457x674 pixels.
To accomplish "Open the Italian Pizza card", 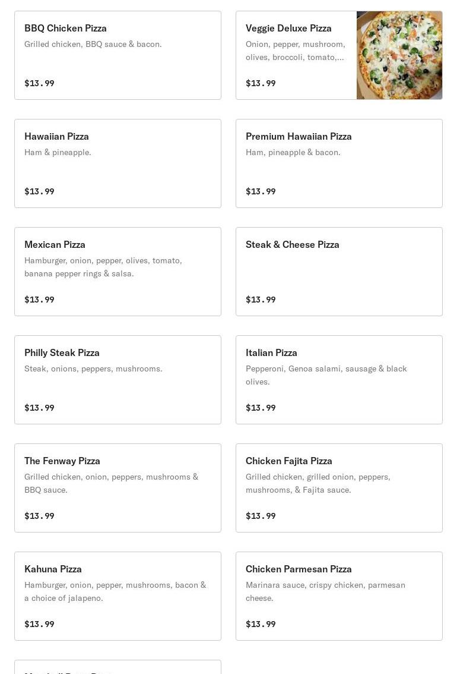I will (339, 380).
